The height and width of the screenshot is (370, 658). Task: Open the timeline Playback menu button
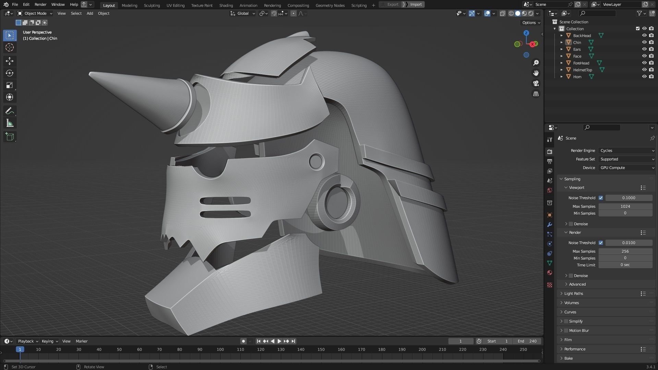coord(27,341)
